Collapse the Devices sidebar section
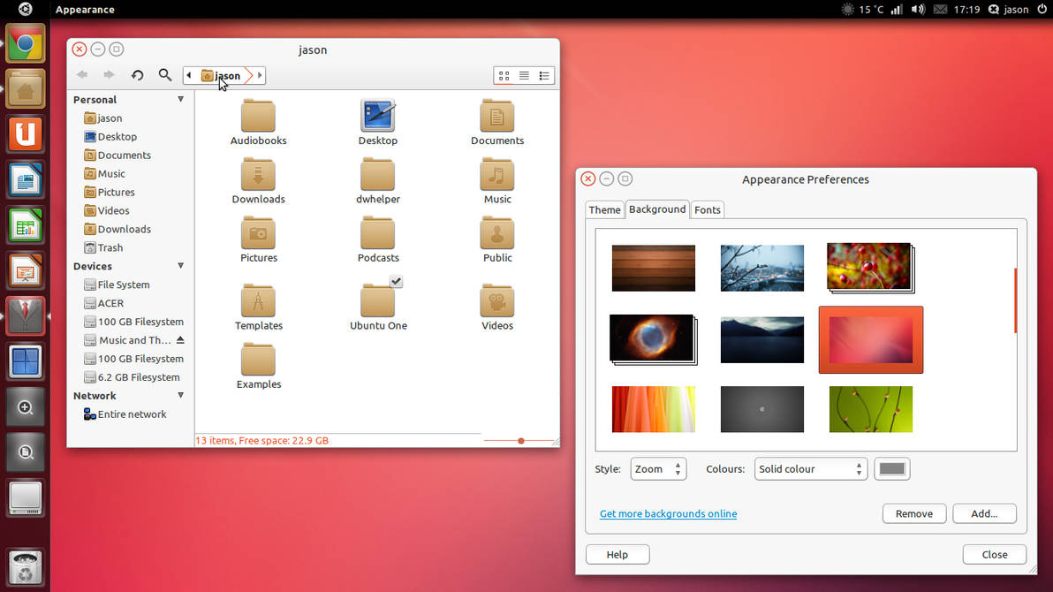1053x592 pixels. [180, 266]
